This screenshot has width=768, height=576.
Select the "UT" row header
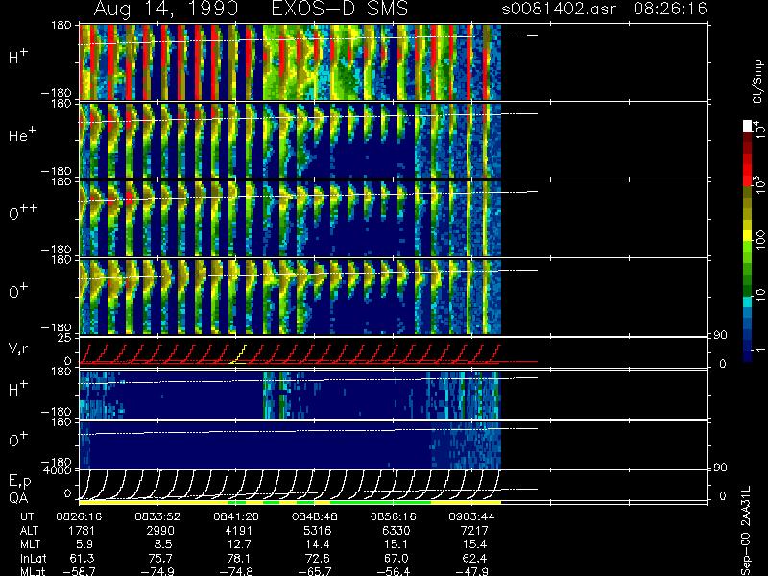point(28,516)
